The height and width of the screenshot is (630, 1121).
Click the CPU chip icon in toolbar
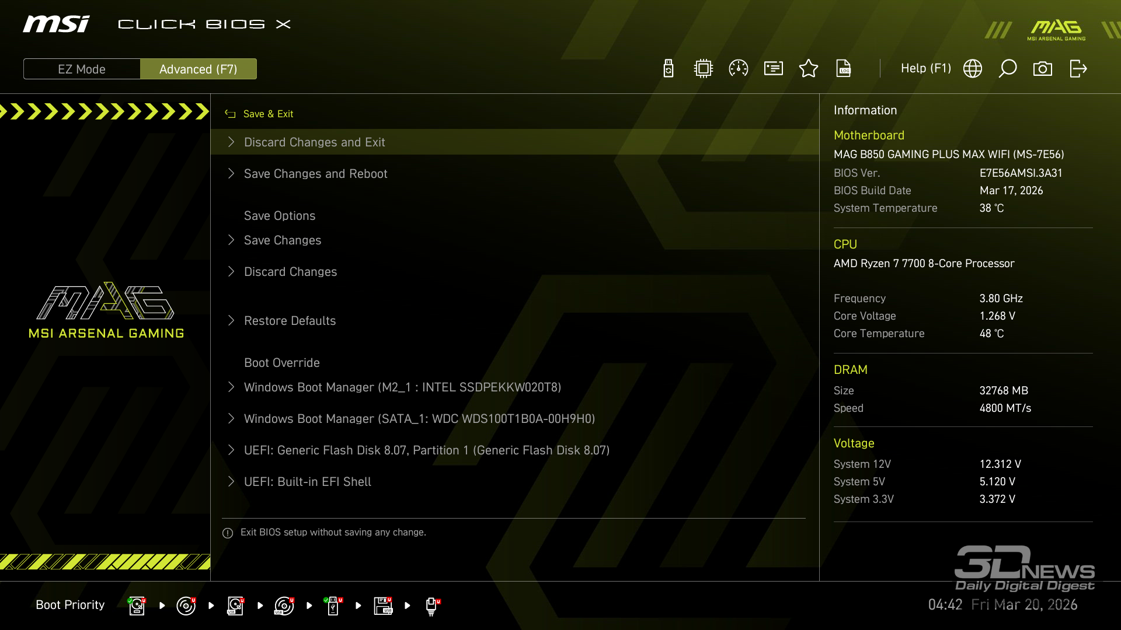pyautogui.click(x=704, y=69)
